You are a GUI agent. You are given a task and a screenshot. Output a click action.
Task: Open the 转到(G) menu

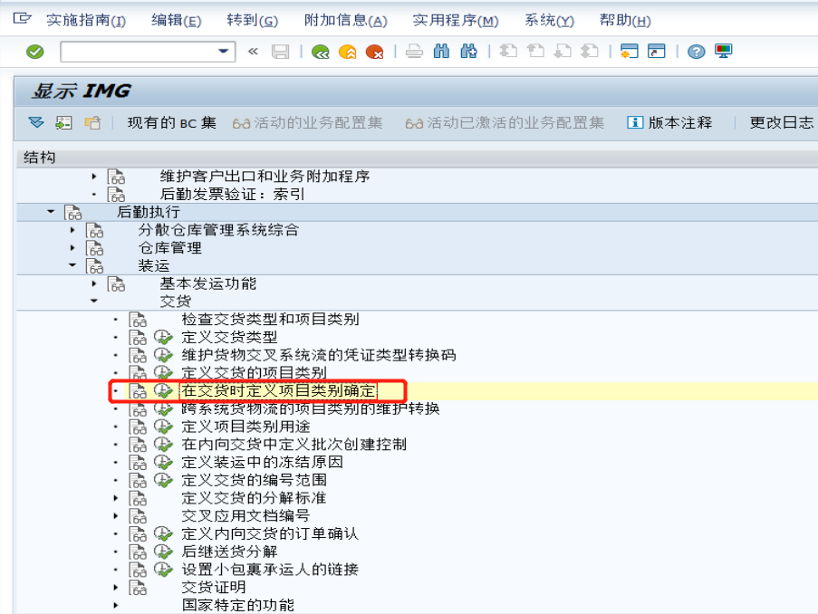click(253, 20)
